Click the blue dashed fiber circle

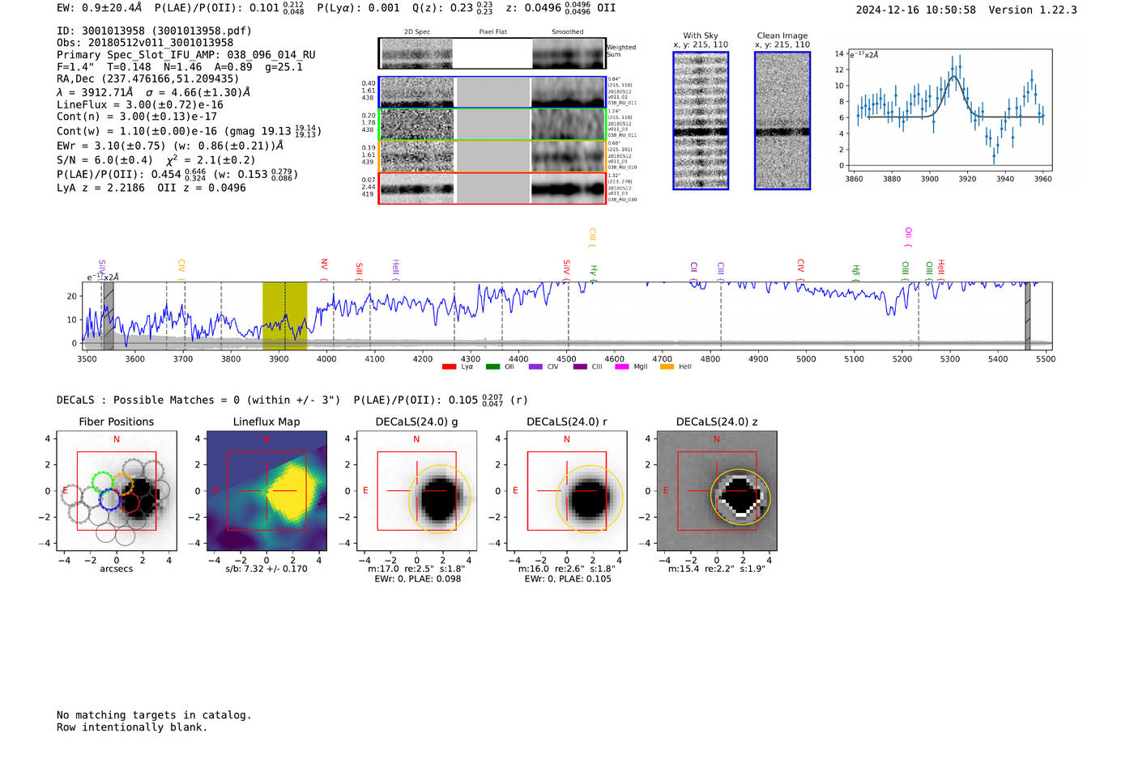109,499
